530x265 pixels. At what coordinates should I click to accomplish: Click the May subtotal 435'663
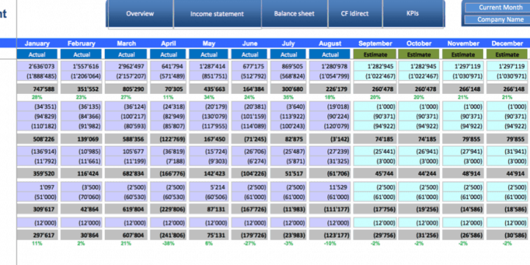(208, 90)
